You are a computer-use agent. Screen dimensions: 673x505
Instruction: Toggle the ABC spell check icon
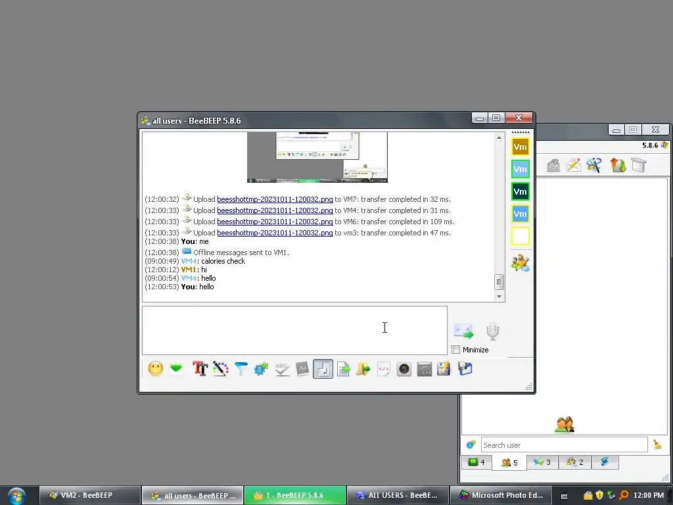[x=281, y=369]
